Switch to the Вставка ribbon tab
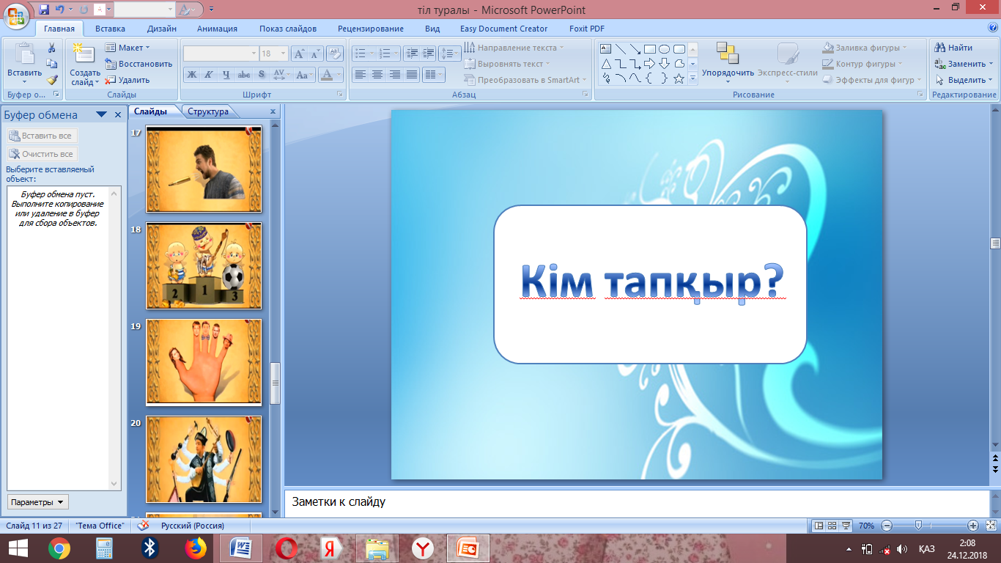 point(110,29)
